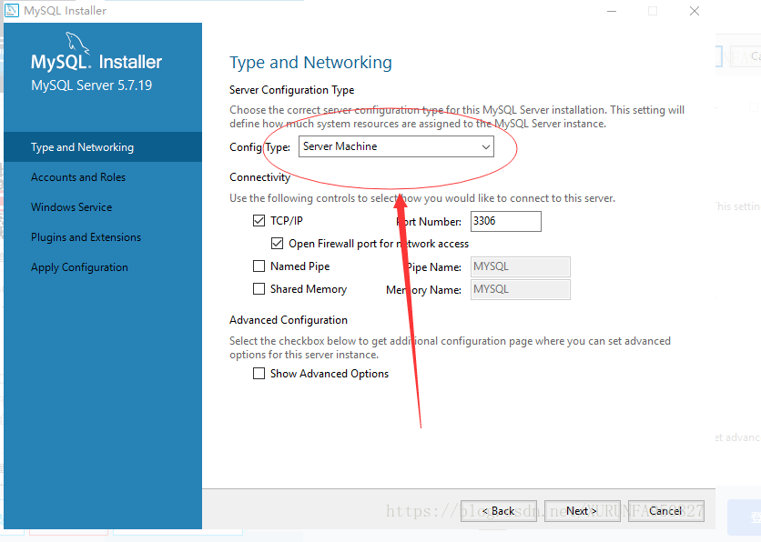Enable the Named Pipe checkbox
The width and height of the screenshot is (761, 542).
(x=259, y=266)
